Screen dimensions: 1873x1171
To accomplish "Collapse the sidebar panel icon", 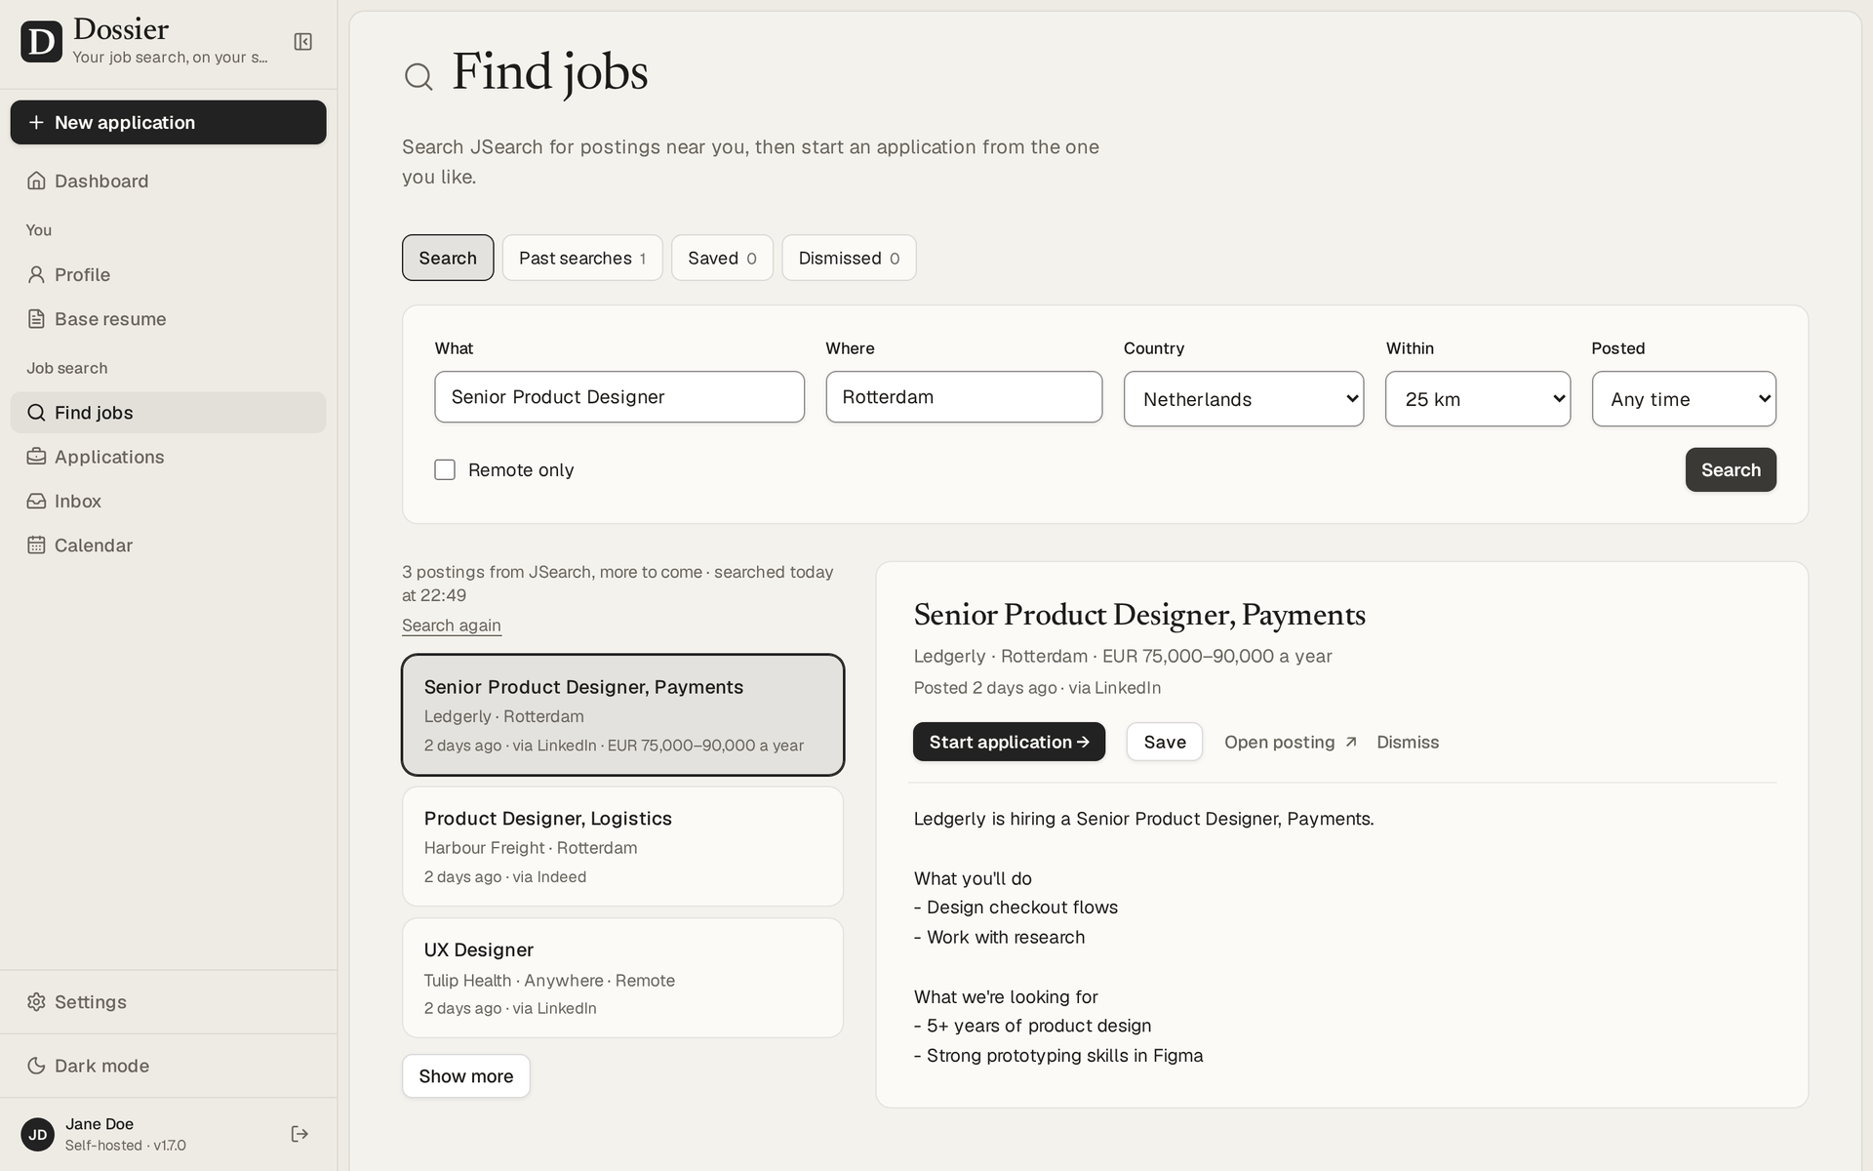I will pyautogui.click(x=303, y=42).
